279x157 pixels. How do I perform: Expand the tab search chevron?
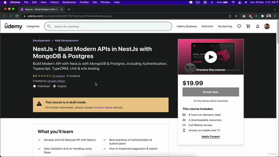coord(275,9)
